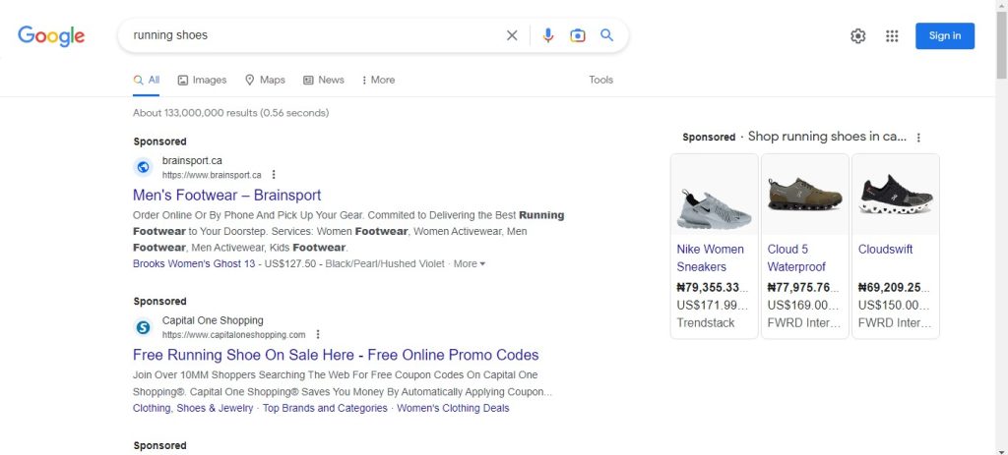1008x455 pixels.
Task: Select the Nike Women Sneakers thumbnail
Action: (x=715, y=197)
